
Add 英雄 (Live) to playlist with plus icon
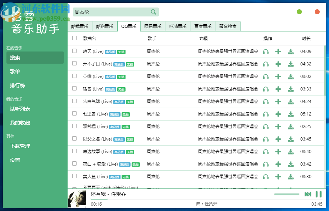[x=278, y=77]
